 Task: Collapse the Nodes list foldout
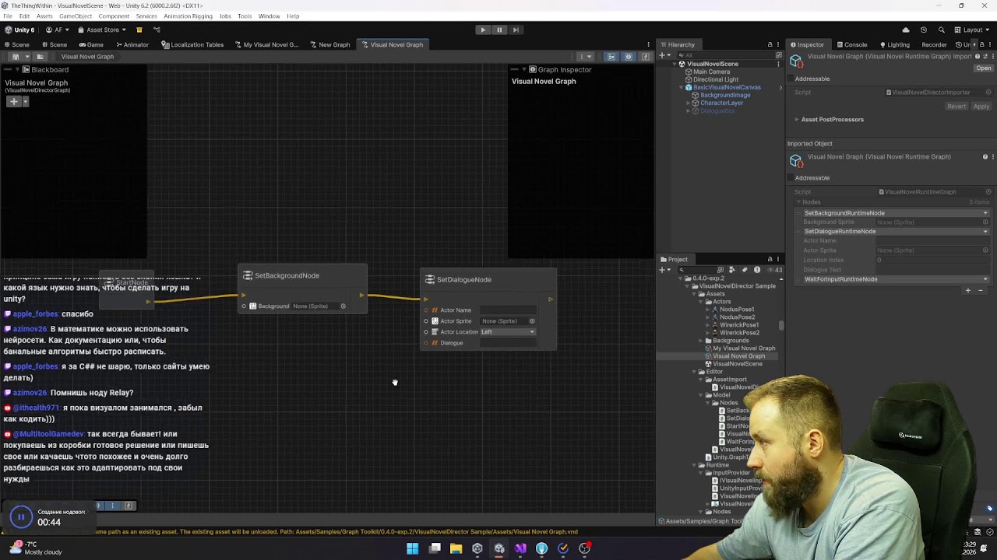(x=798, y=202)
